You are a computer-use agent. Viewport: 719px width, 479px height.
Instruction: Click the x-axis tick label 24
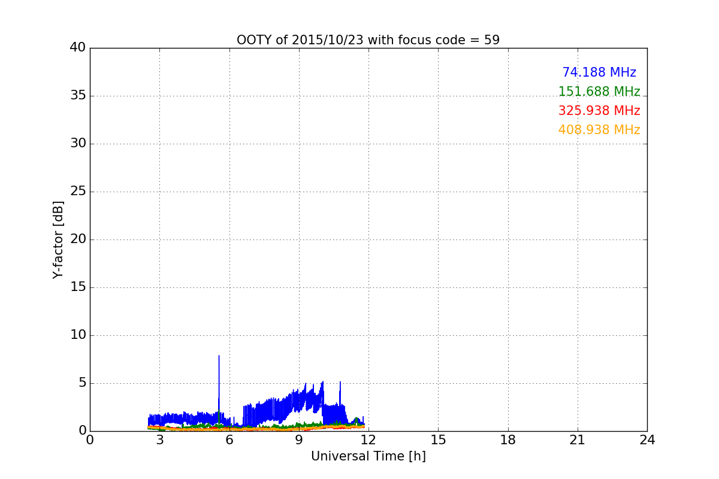(647, 440)
